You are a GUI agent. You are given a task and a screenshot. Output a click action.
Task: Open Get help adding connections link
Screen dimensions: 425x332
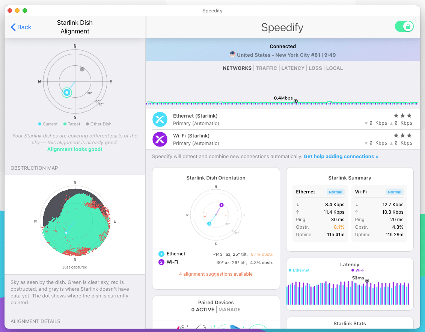pyautogui.click(x=341, y=157)
